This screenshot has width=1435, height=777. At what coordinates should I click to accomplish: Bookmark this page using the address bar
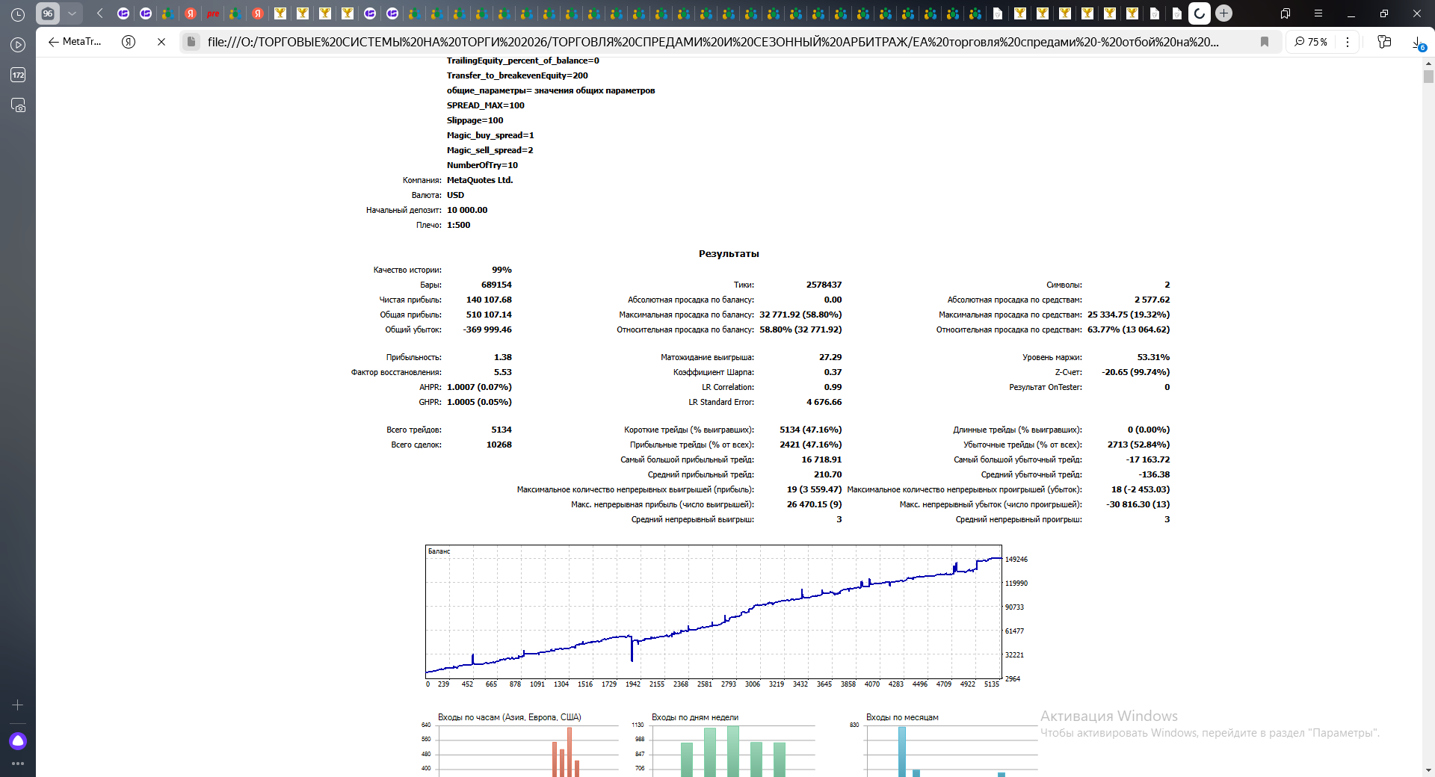click(x=1265, y=42)
